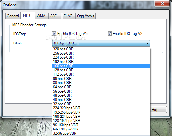Image resolution: width=172 pixels, height=136 pixels.
Task: Pick 224 bps-CBR from list
Action: 101,57
